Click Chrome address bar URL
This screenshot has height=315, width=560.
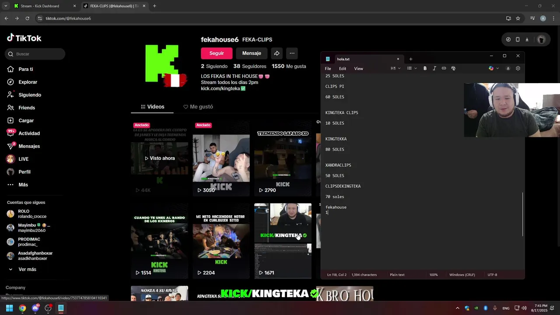coord(68,18)
